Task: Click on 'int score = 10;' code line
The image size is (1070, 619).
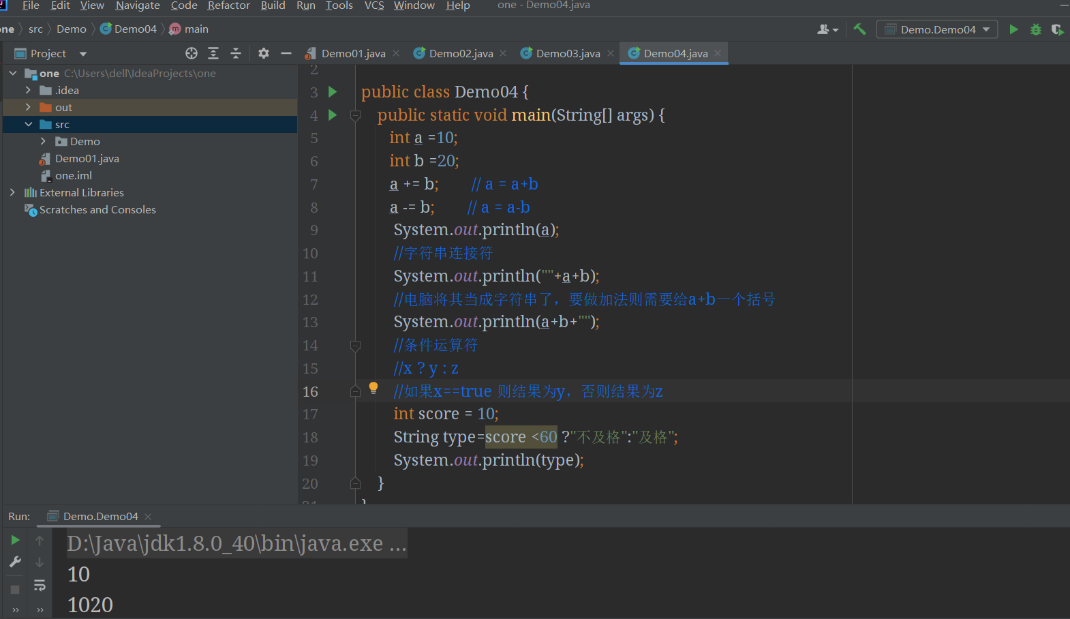Action: (446, 414)
